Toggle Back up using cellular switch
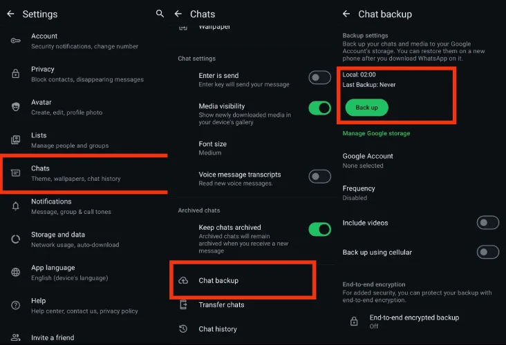506x345 pixels. tap(487, 253)
